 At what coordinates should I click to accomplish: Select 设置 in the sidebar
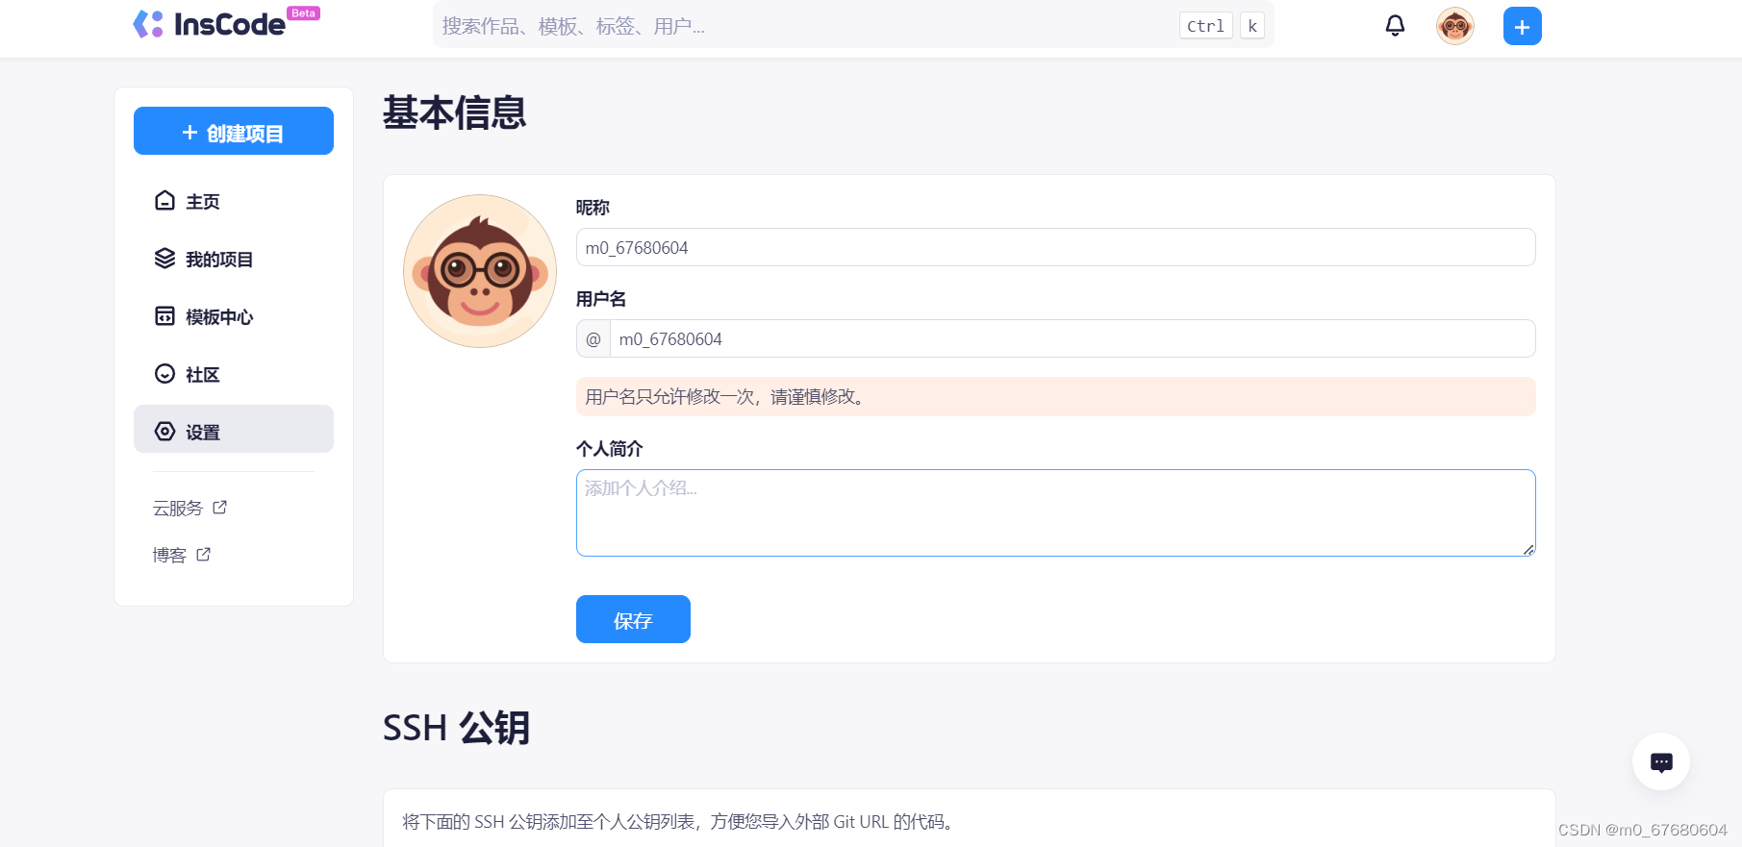[234, 429]
